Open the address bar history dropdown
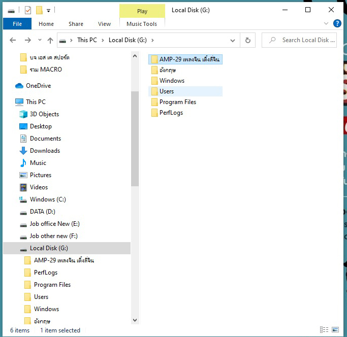 point(233,40)
